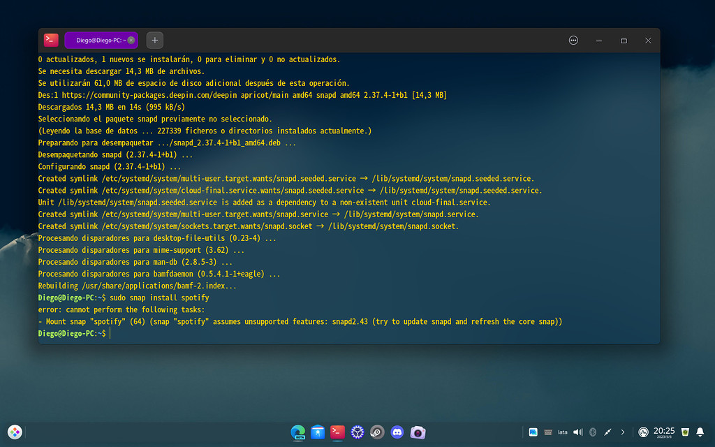
Task: Click into the terminal command prompt
Action: tap(112, 333)
